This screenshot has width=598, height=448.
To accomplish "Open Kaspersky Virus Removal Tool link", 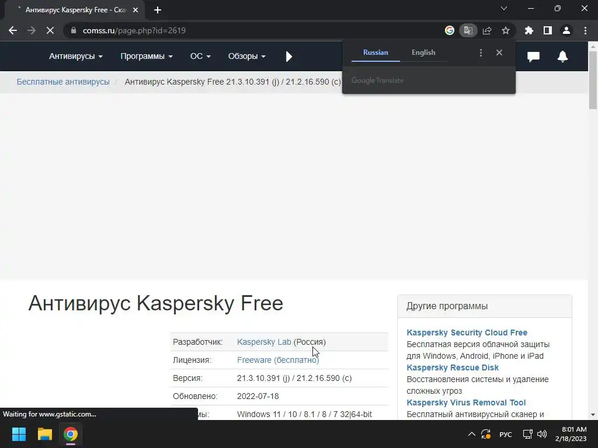I will pos(466,402).
